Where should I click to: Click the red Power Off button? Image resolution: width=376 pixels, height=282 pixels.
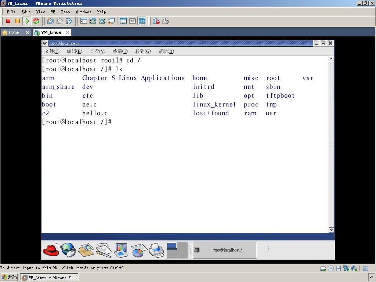(x=8, y=21)
